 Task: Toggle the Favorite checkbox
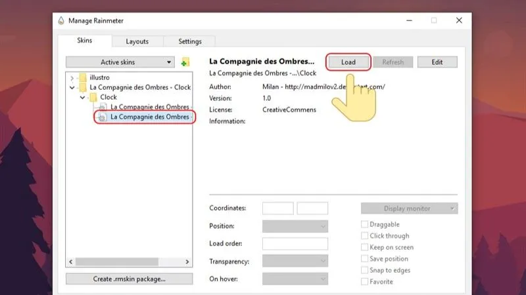click(364, 282)
